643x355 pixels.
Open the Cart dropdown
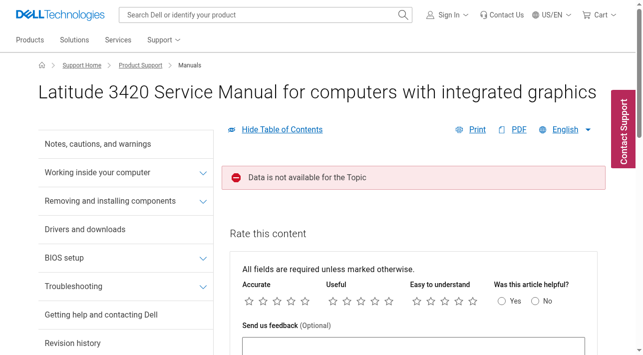point(614,15)
